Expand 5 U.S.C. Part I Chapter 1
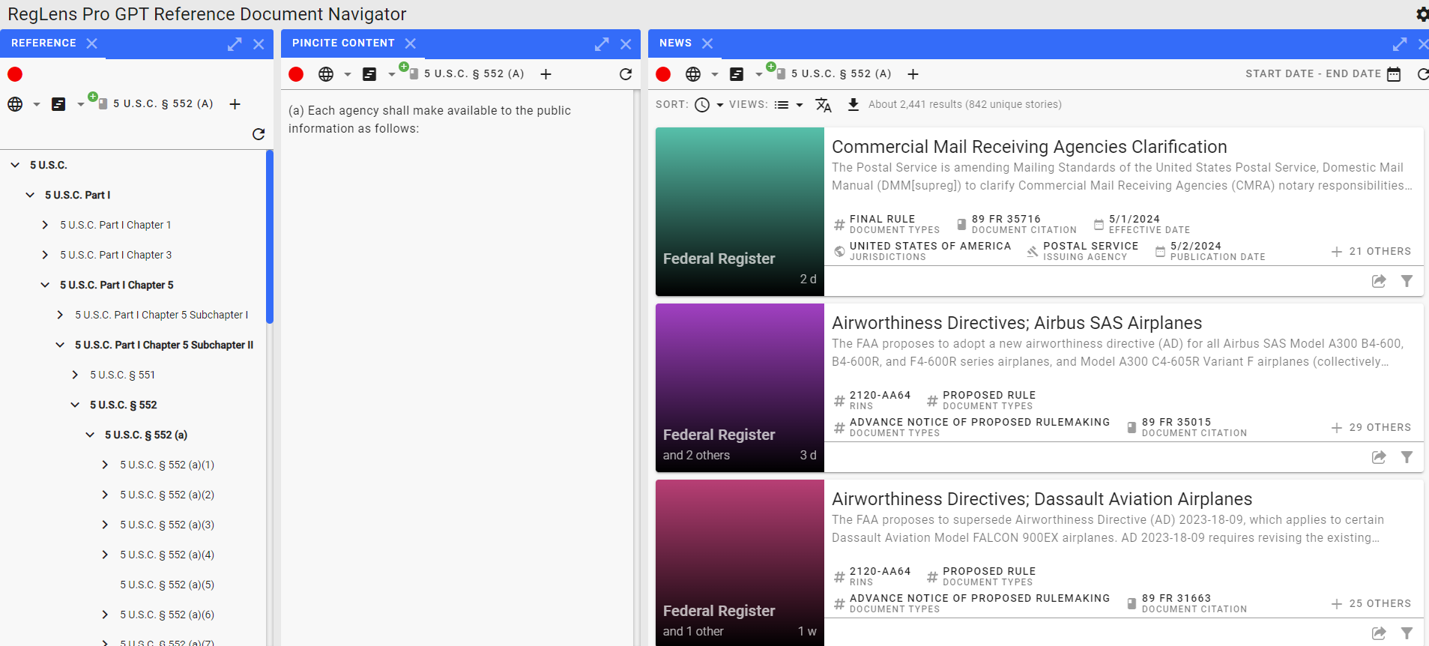The width and height of the screenshot is (1429, 646). [45, 225]
